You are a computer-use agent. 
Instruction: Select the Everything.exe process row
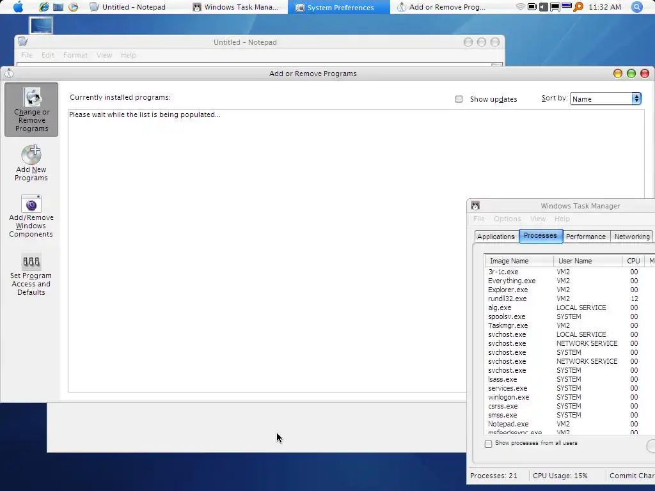(570, 281)
